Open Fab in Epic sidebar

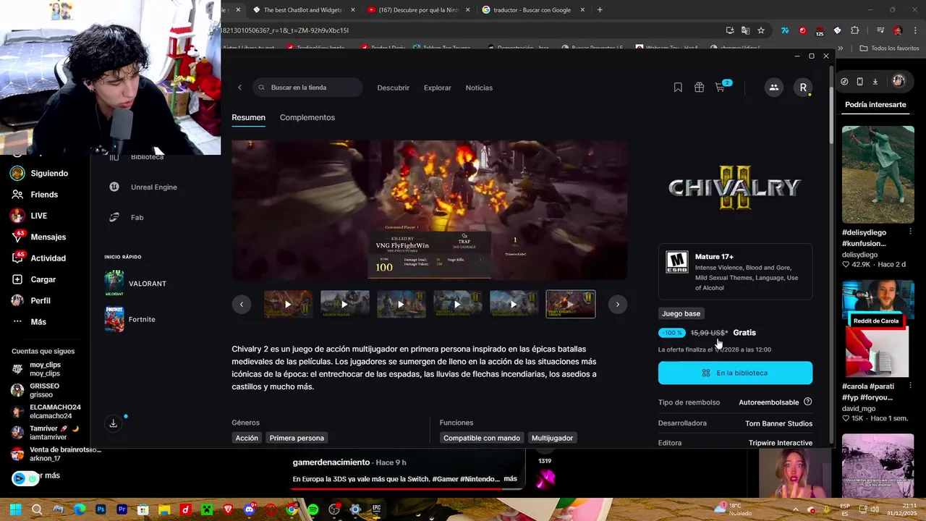(x=127, y=217)
